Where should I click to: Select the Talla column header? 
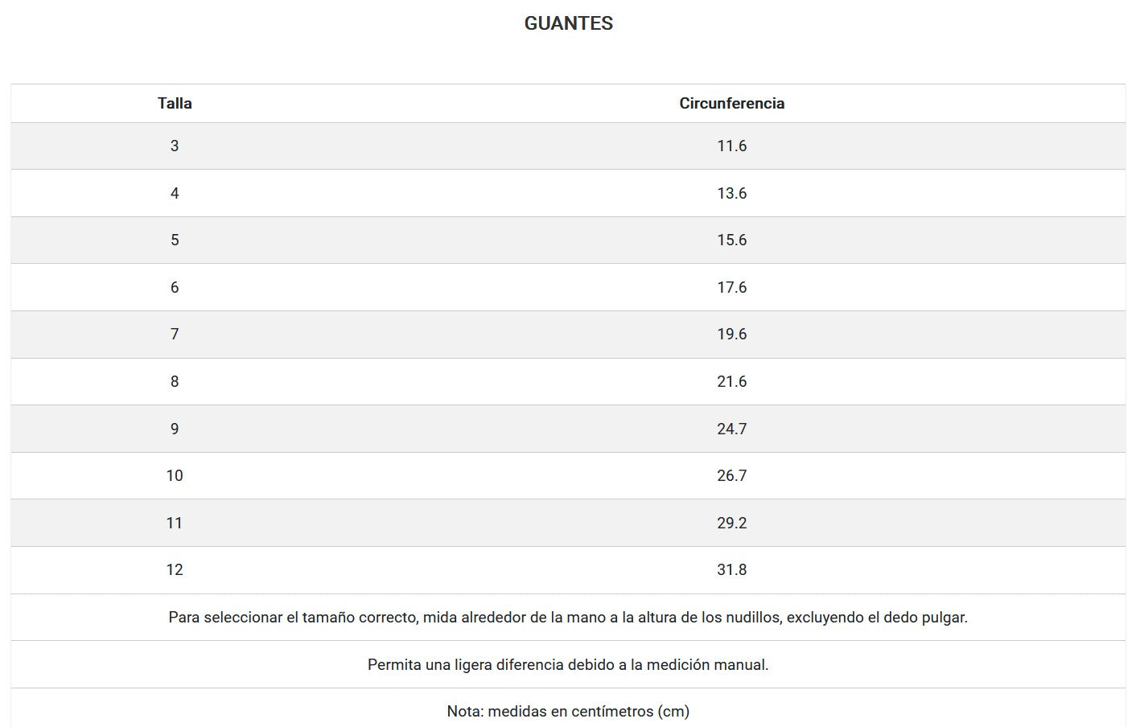point(175,103)
